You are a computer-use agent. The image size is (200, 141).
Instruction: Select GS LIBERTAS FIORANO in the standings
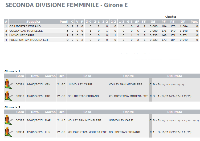25,26
